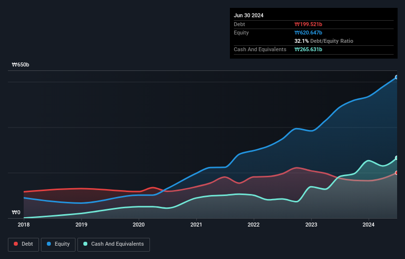Click the Debt label in tooltip

pos(239,24)
